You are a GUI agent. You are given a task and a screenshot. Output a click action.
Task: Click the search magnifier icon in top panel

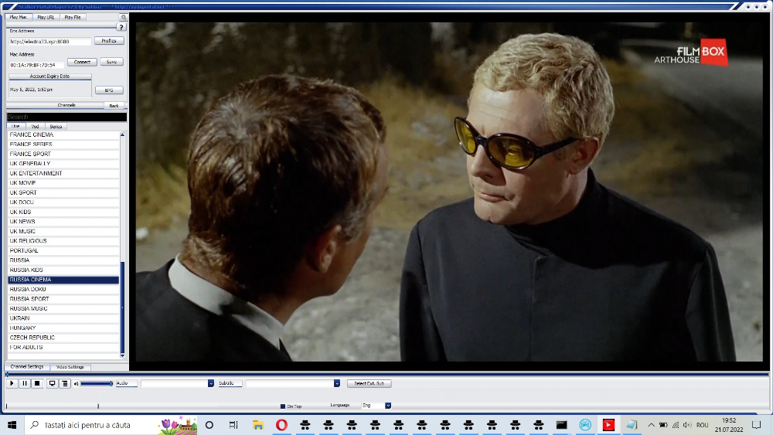point(123,17)
